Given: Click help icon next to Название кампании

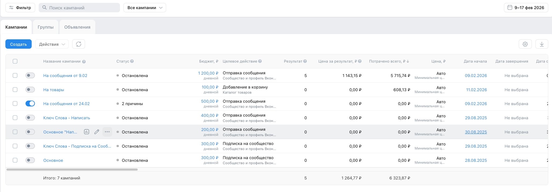Looking at the screenshot, I should pyautogui.click(x=84, y=62).
